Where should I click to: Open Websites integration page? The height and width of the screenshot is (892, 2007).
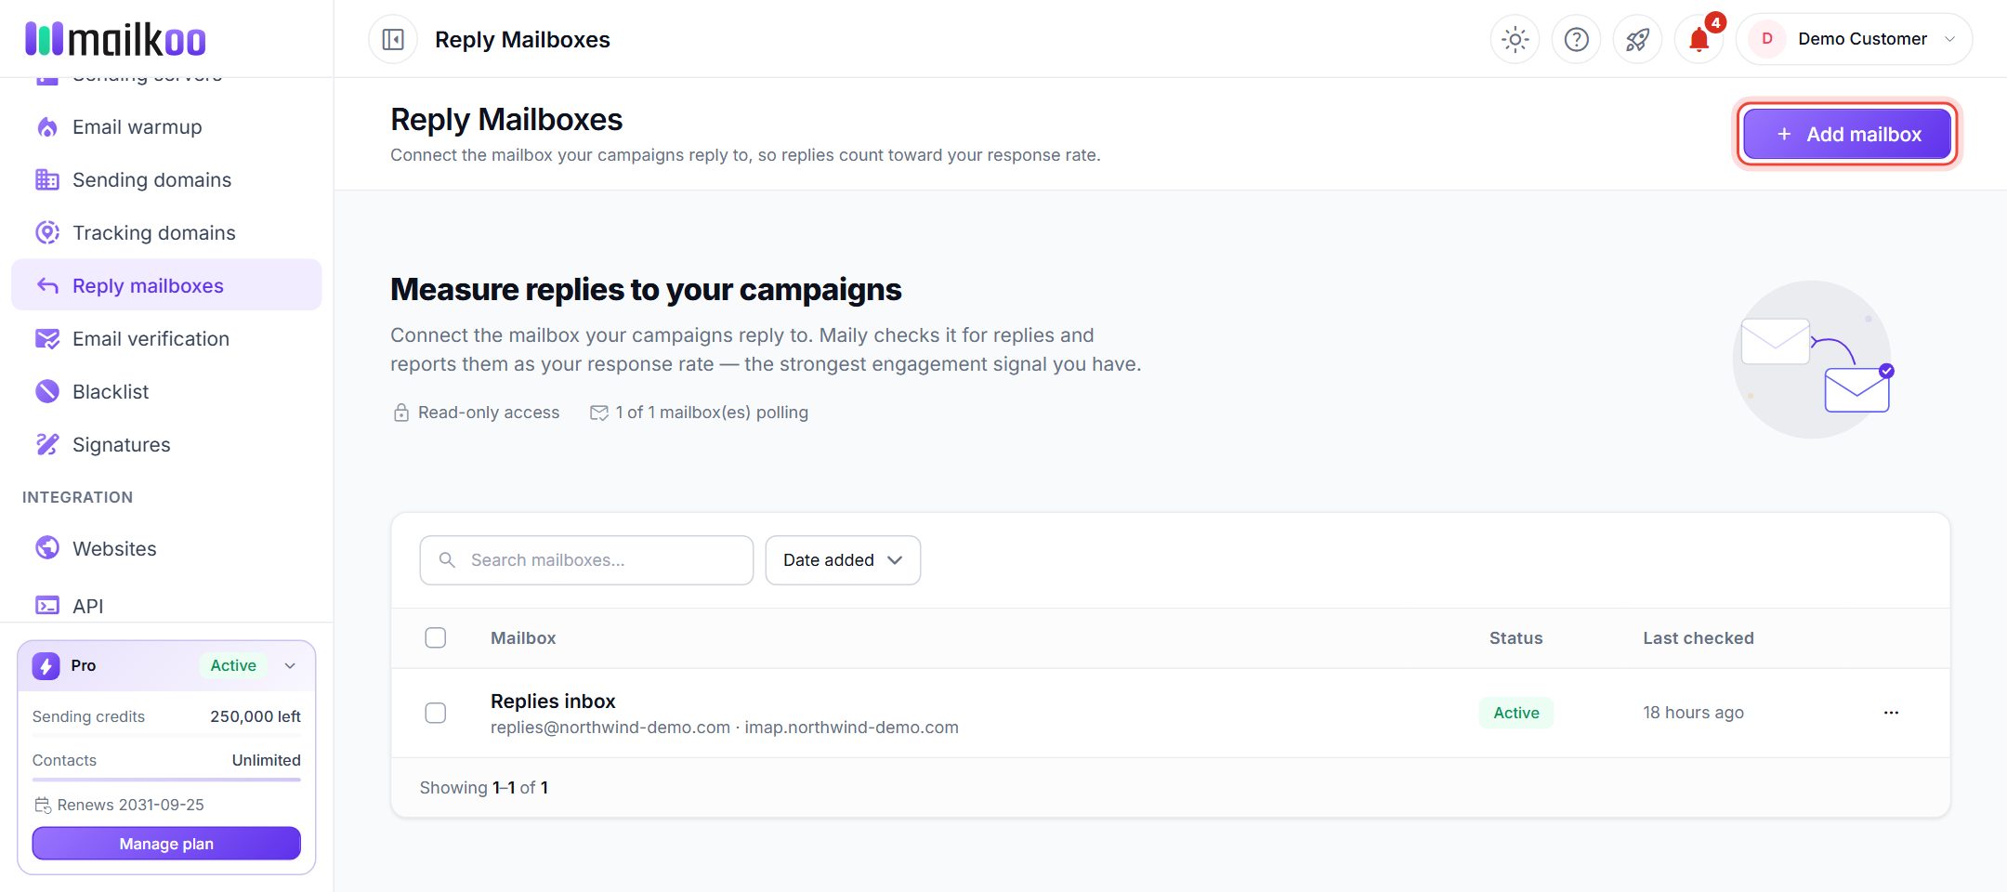point(166,549)
